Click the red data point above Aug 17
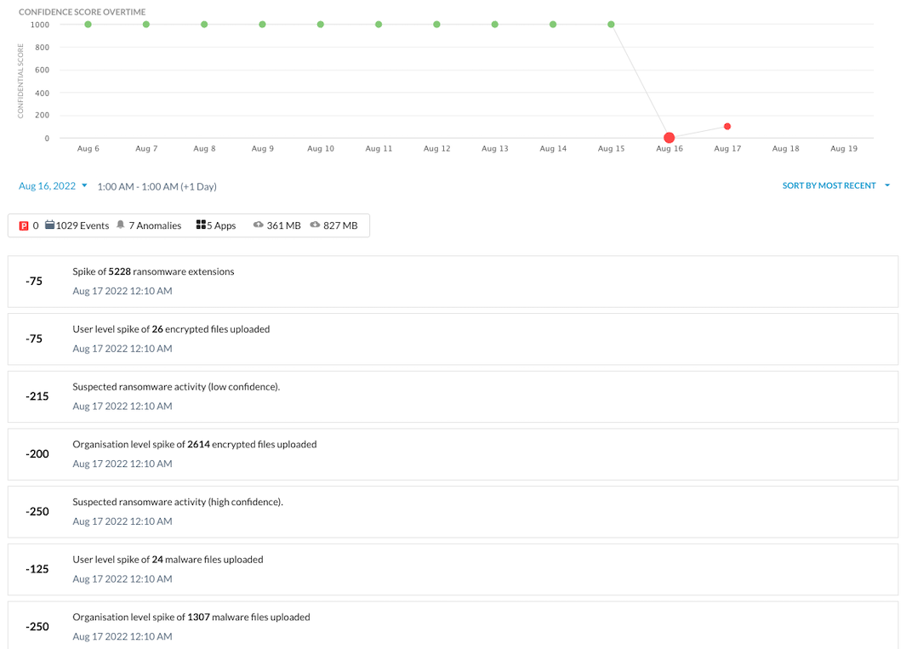The height and width of the screenshot is (649, 906). pyautogui.click(x=727, y=125)
